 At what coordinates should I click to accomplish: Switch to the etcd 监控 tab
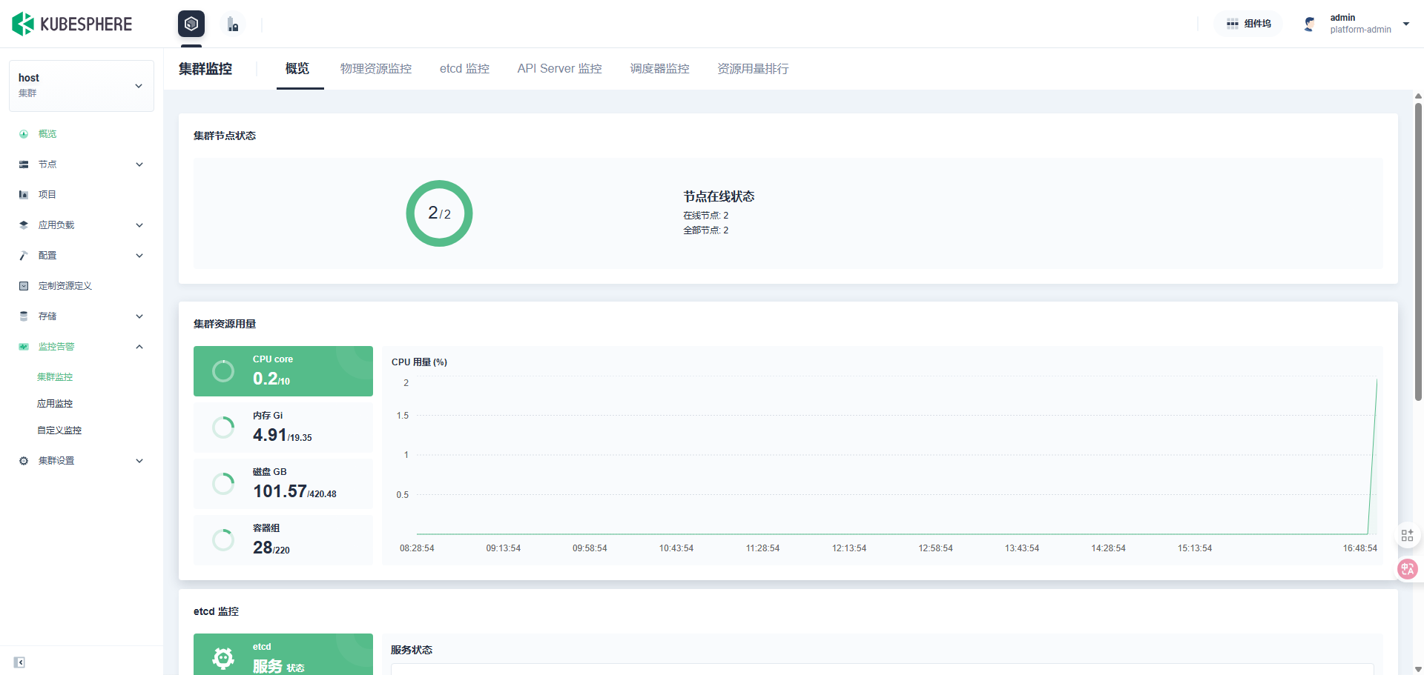[x=464, y=69]
